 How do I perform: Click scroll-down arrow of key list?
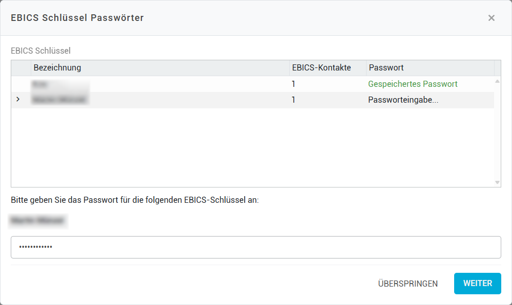click(x=497, y=182)
